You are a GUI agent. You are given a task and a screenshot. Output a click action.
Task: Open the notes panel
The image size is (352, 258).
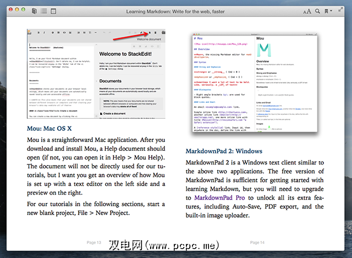[x=53, y=11]
